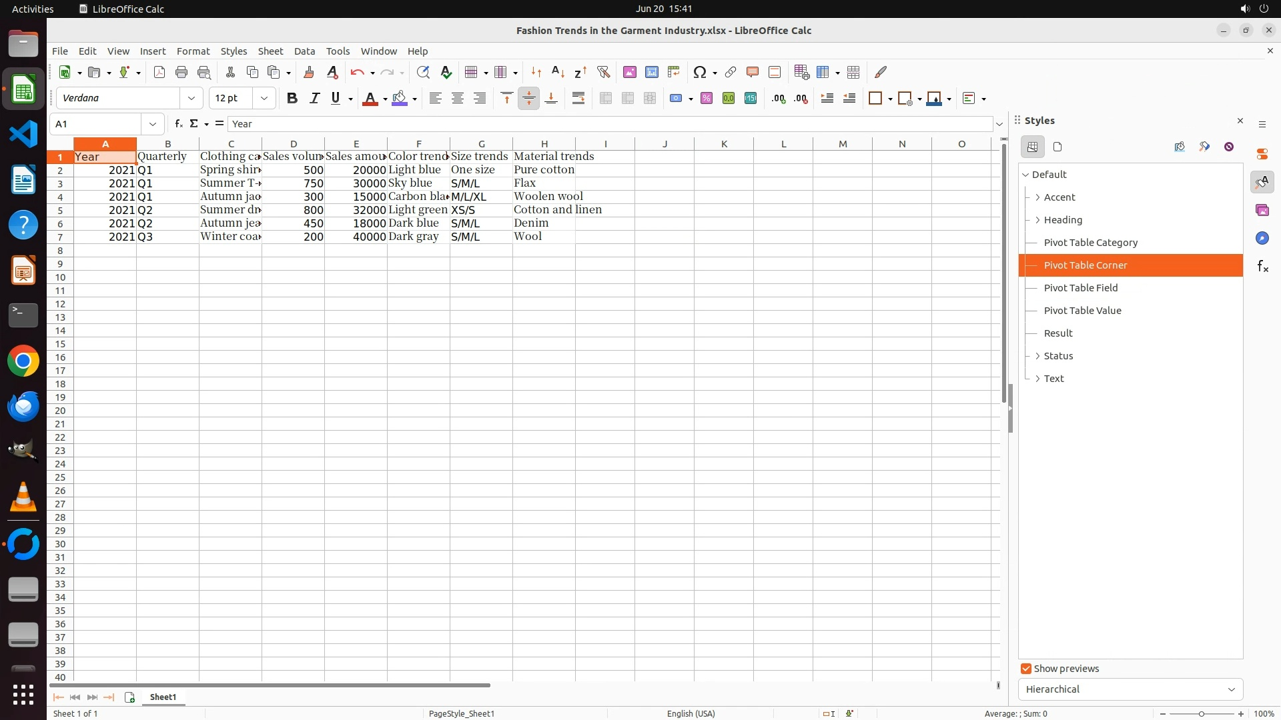Open the Function Wizard beside the formula bar
Screen dimensions: 1281x720
click(178, 124)
